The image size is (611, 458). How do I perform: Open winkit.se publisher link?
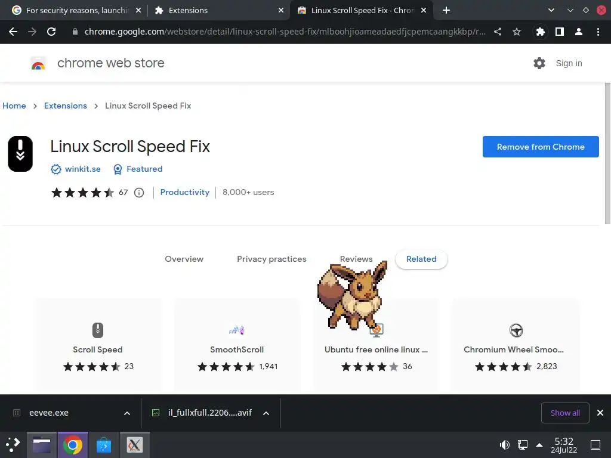point(82,169)
